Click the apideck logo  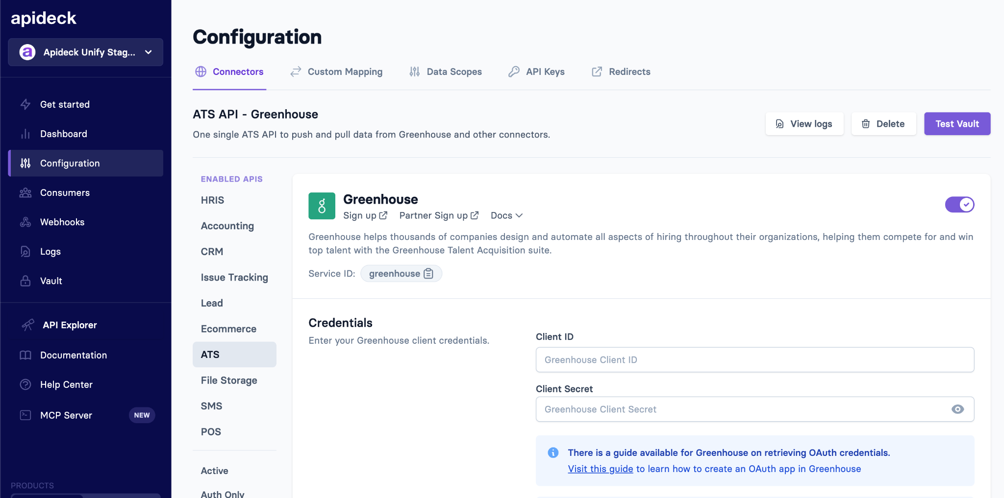[44, 18]
